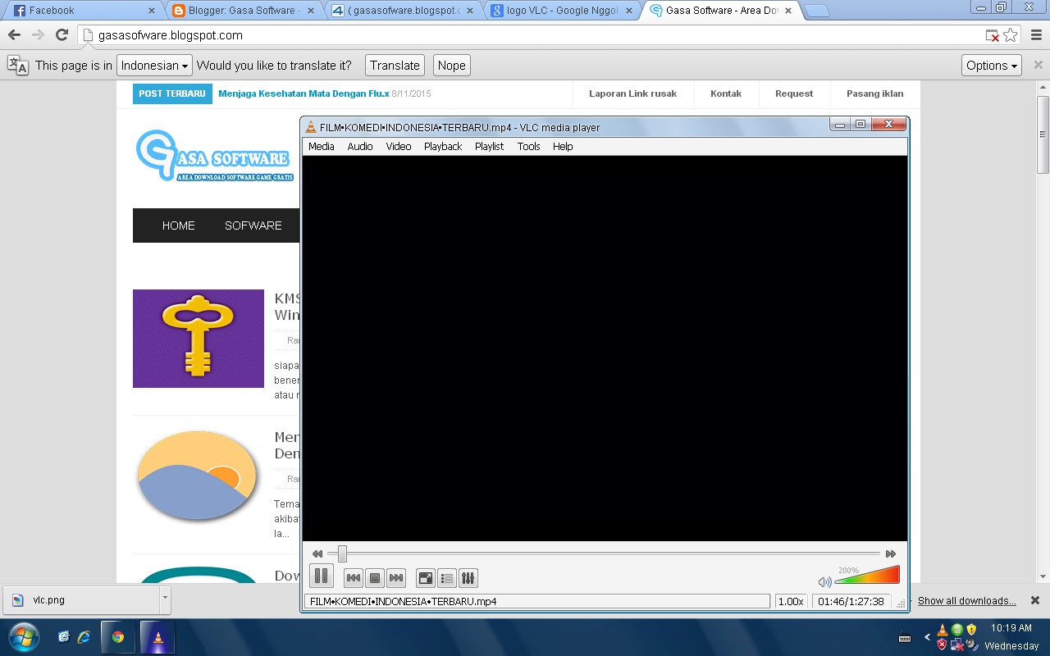Click the VLC seek bar handle

[x=342, y=554]
